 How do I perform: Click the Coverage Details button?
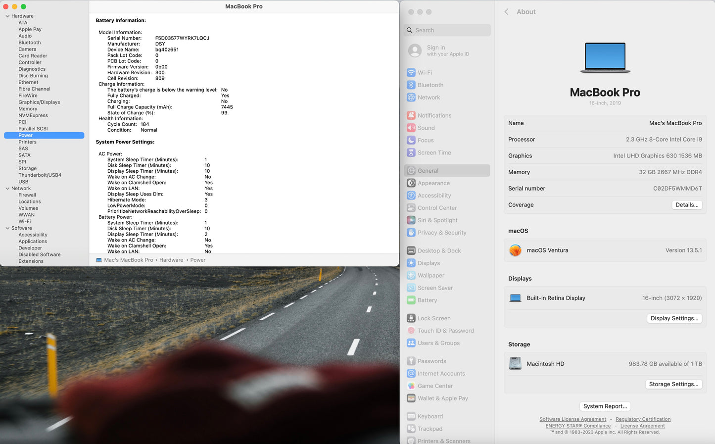pyautogui.click(x=686, y=205)
